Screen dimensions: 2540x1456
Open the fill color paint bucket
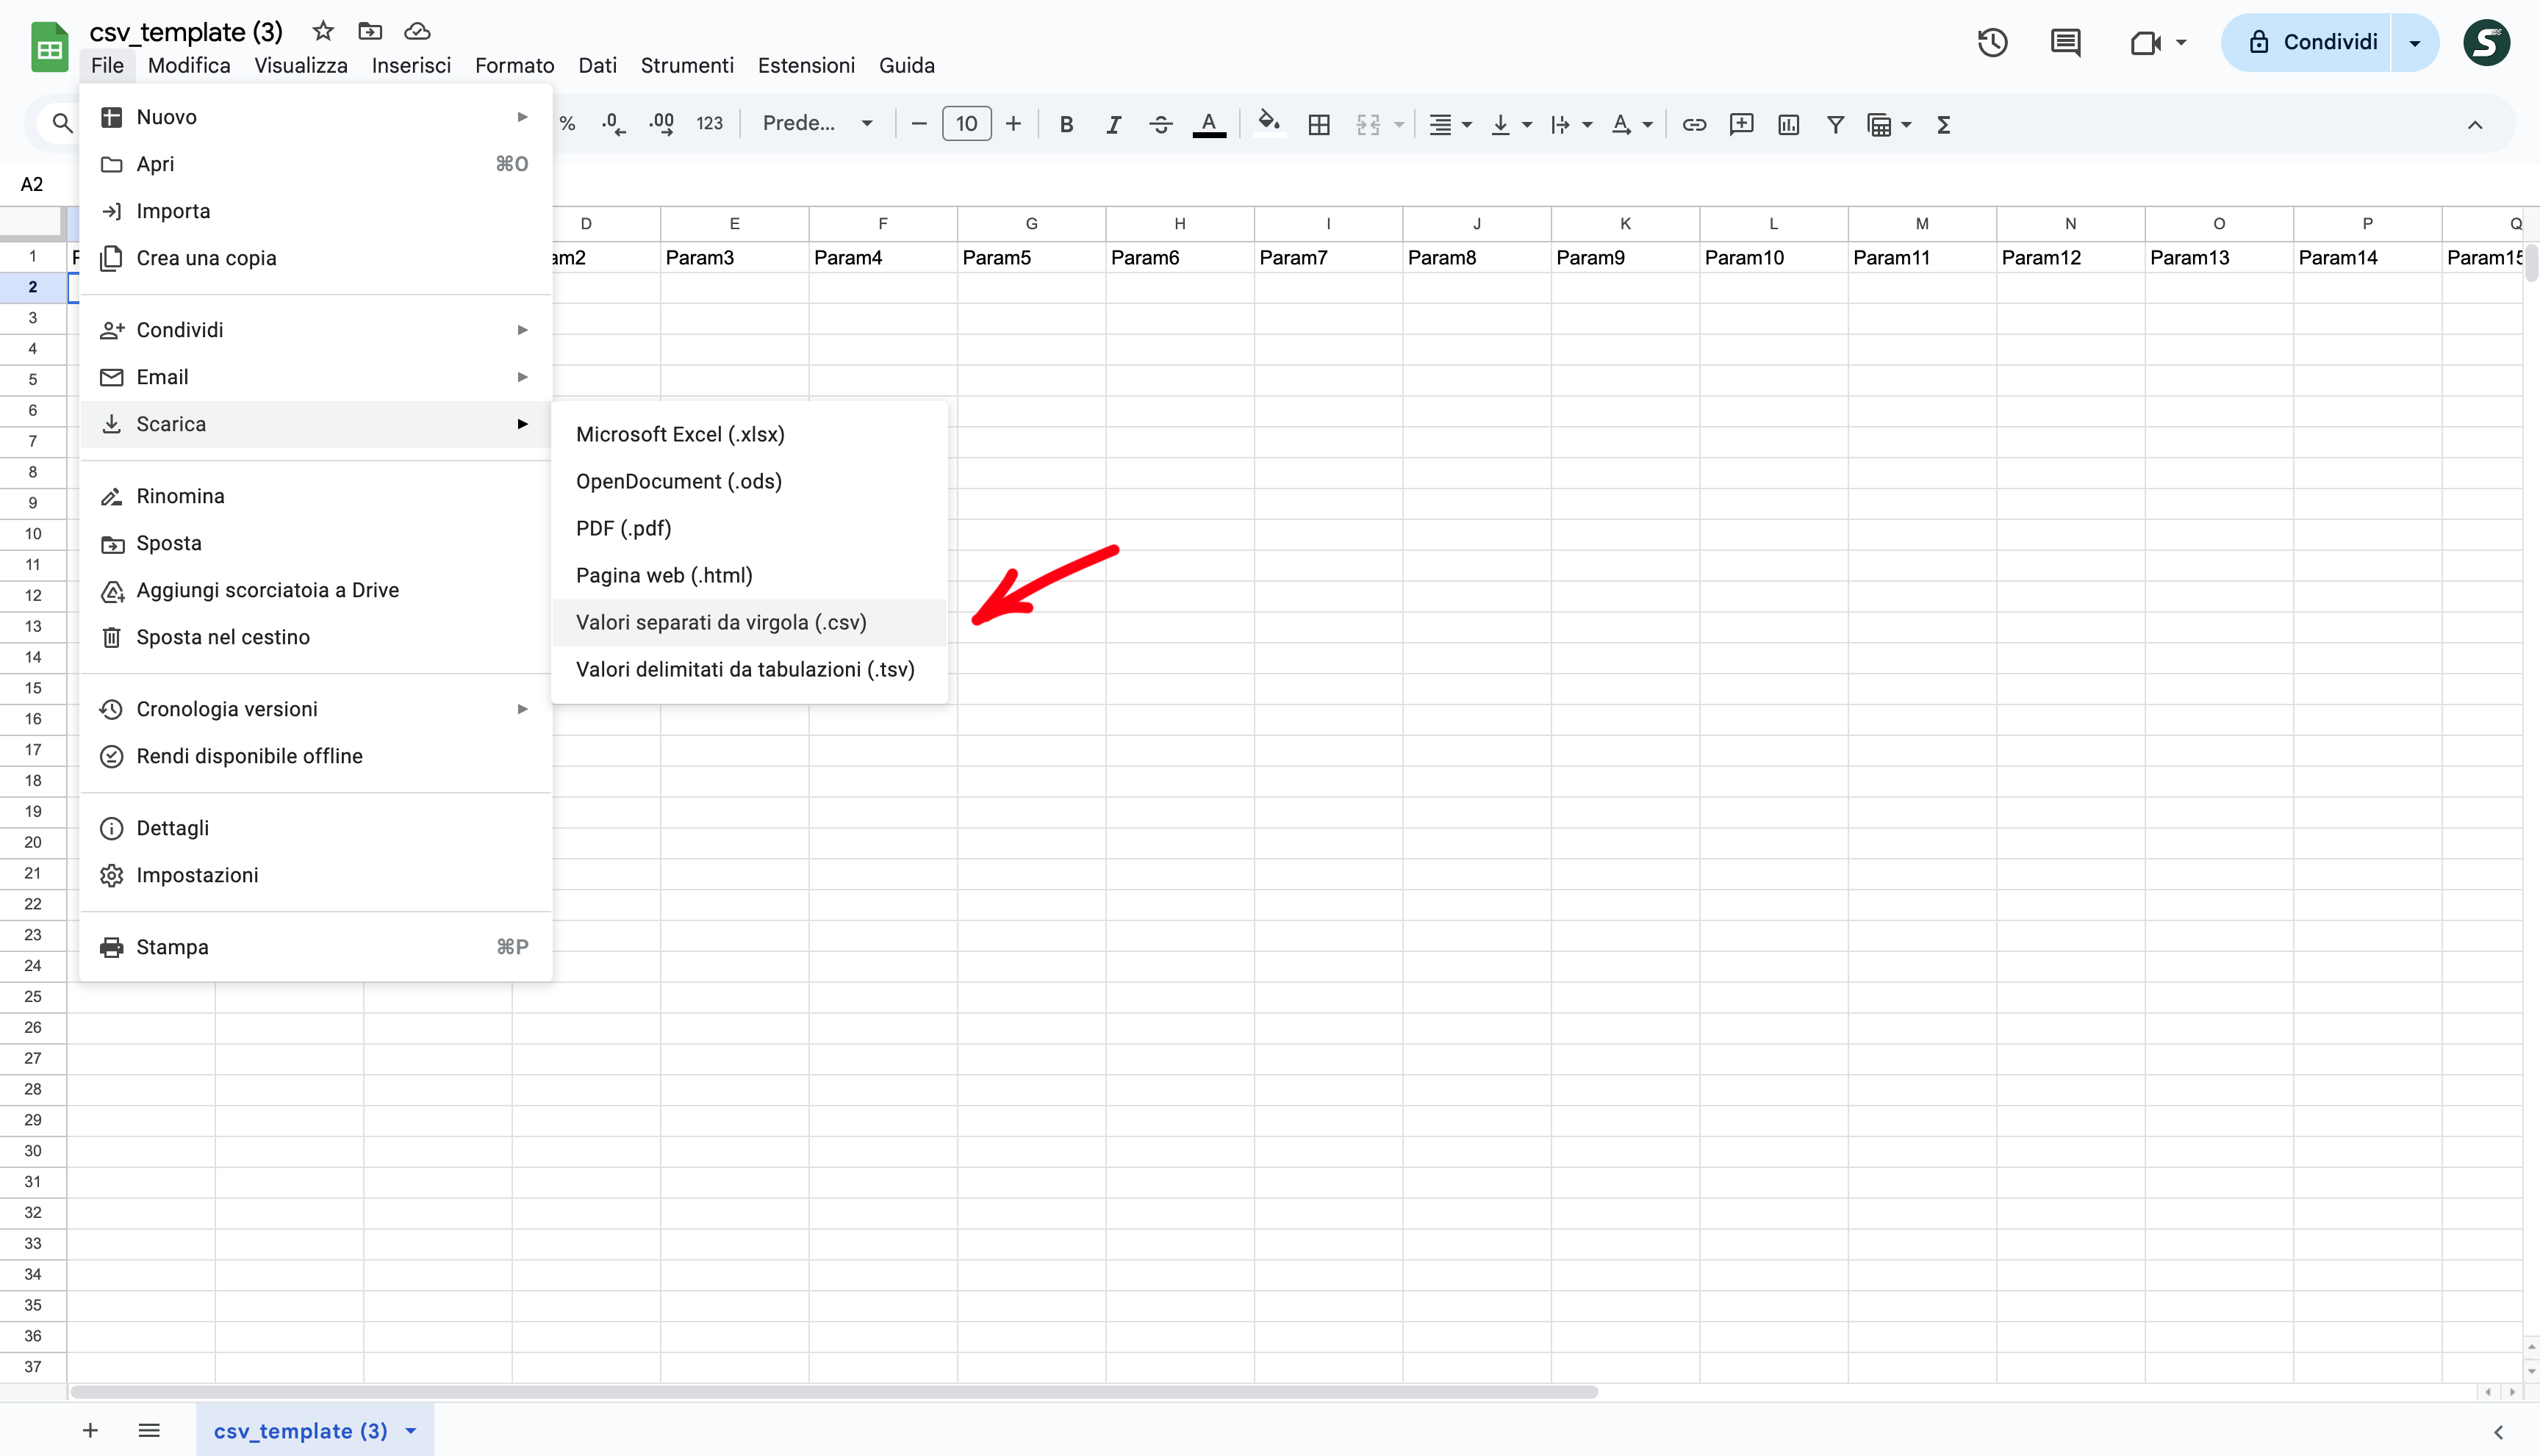(1269, 122)
